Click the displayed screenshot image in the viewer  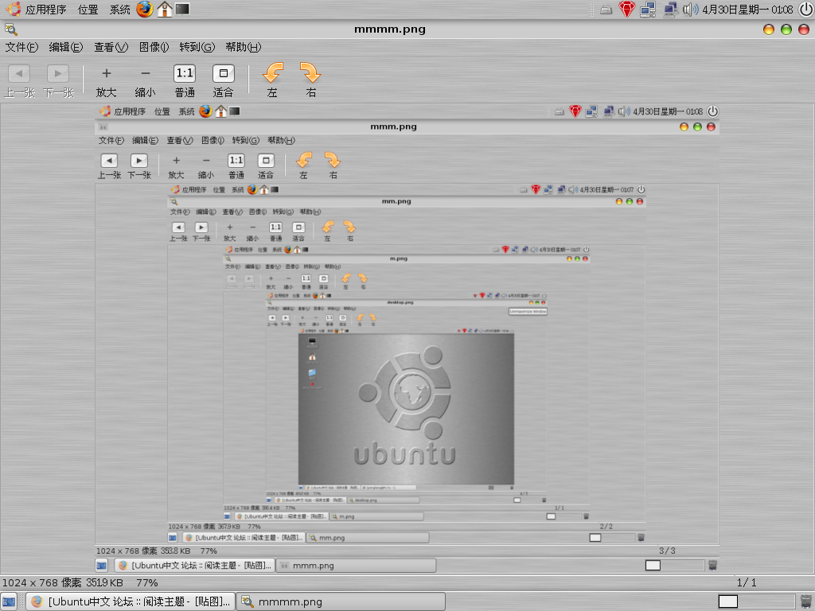(407, 339)
